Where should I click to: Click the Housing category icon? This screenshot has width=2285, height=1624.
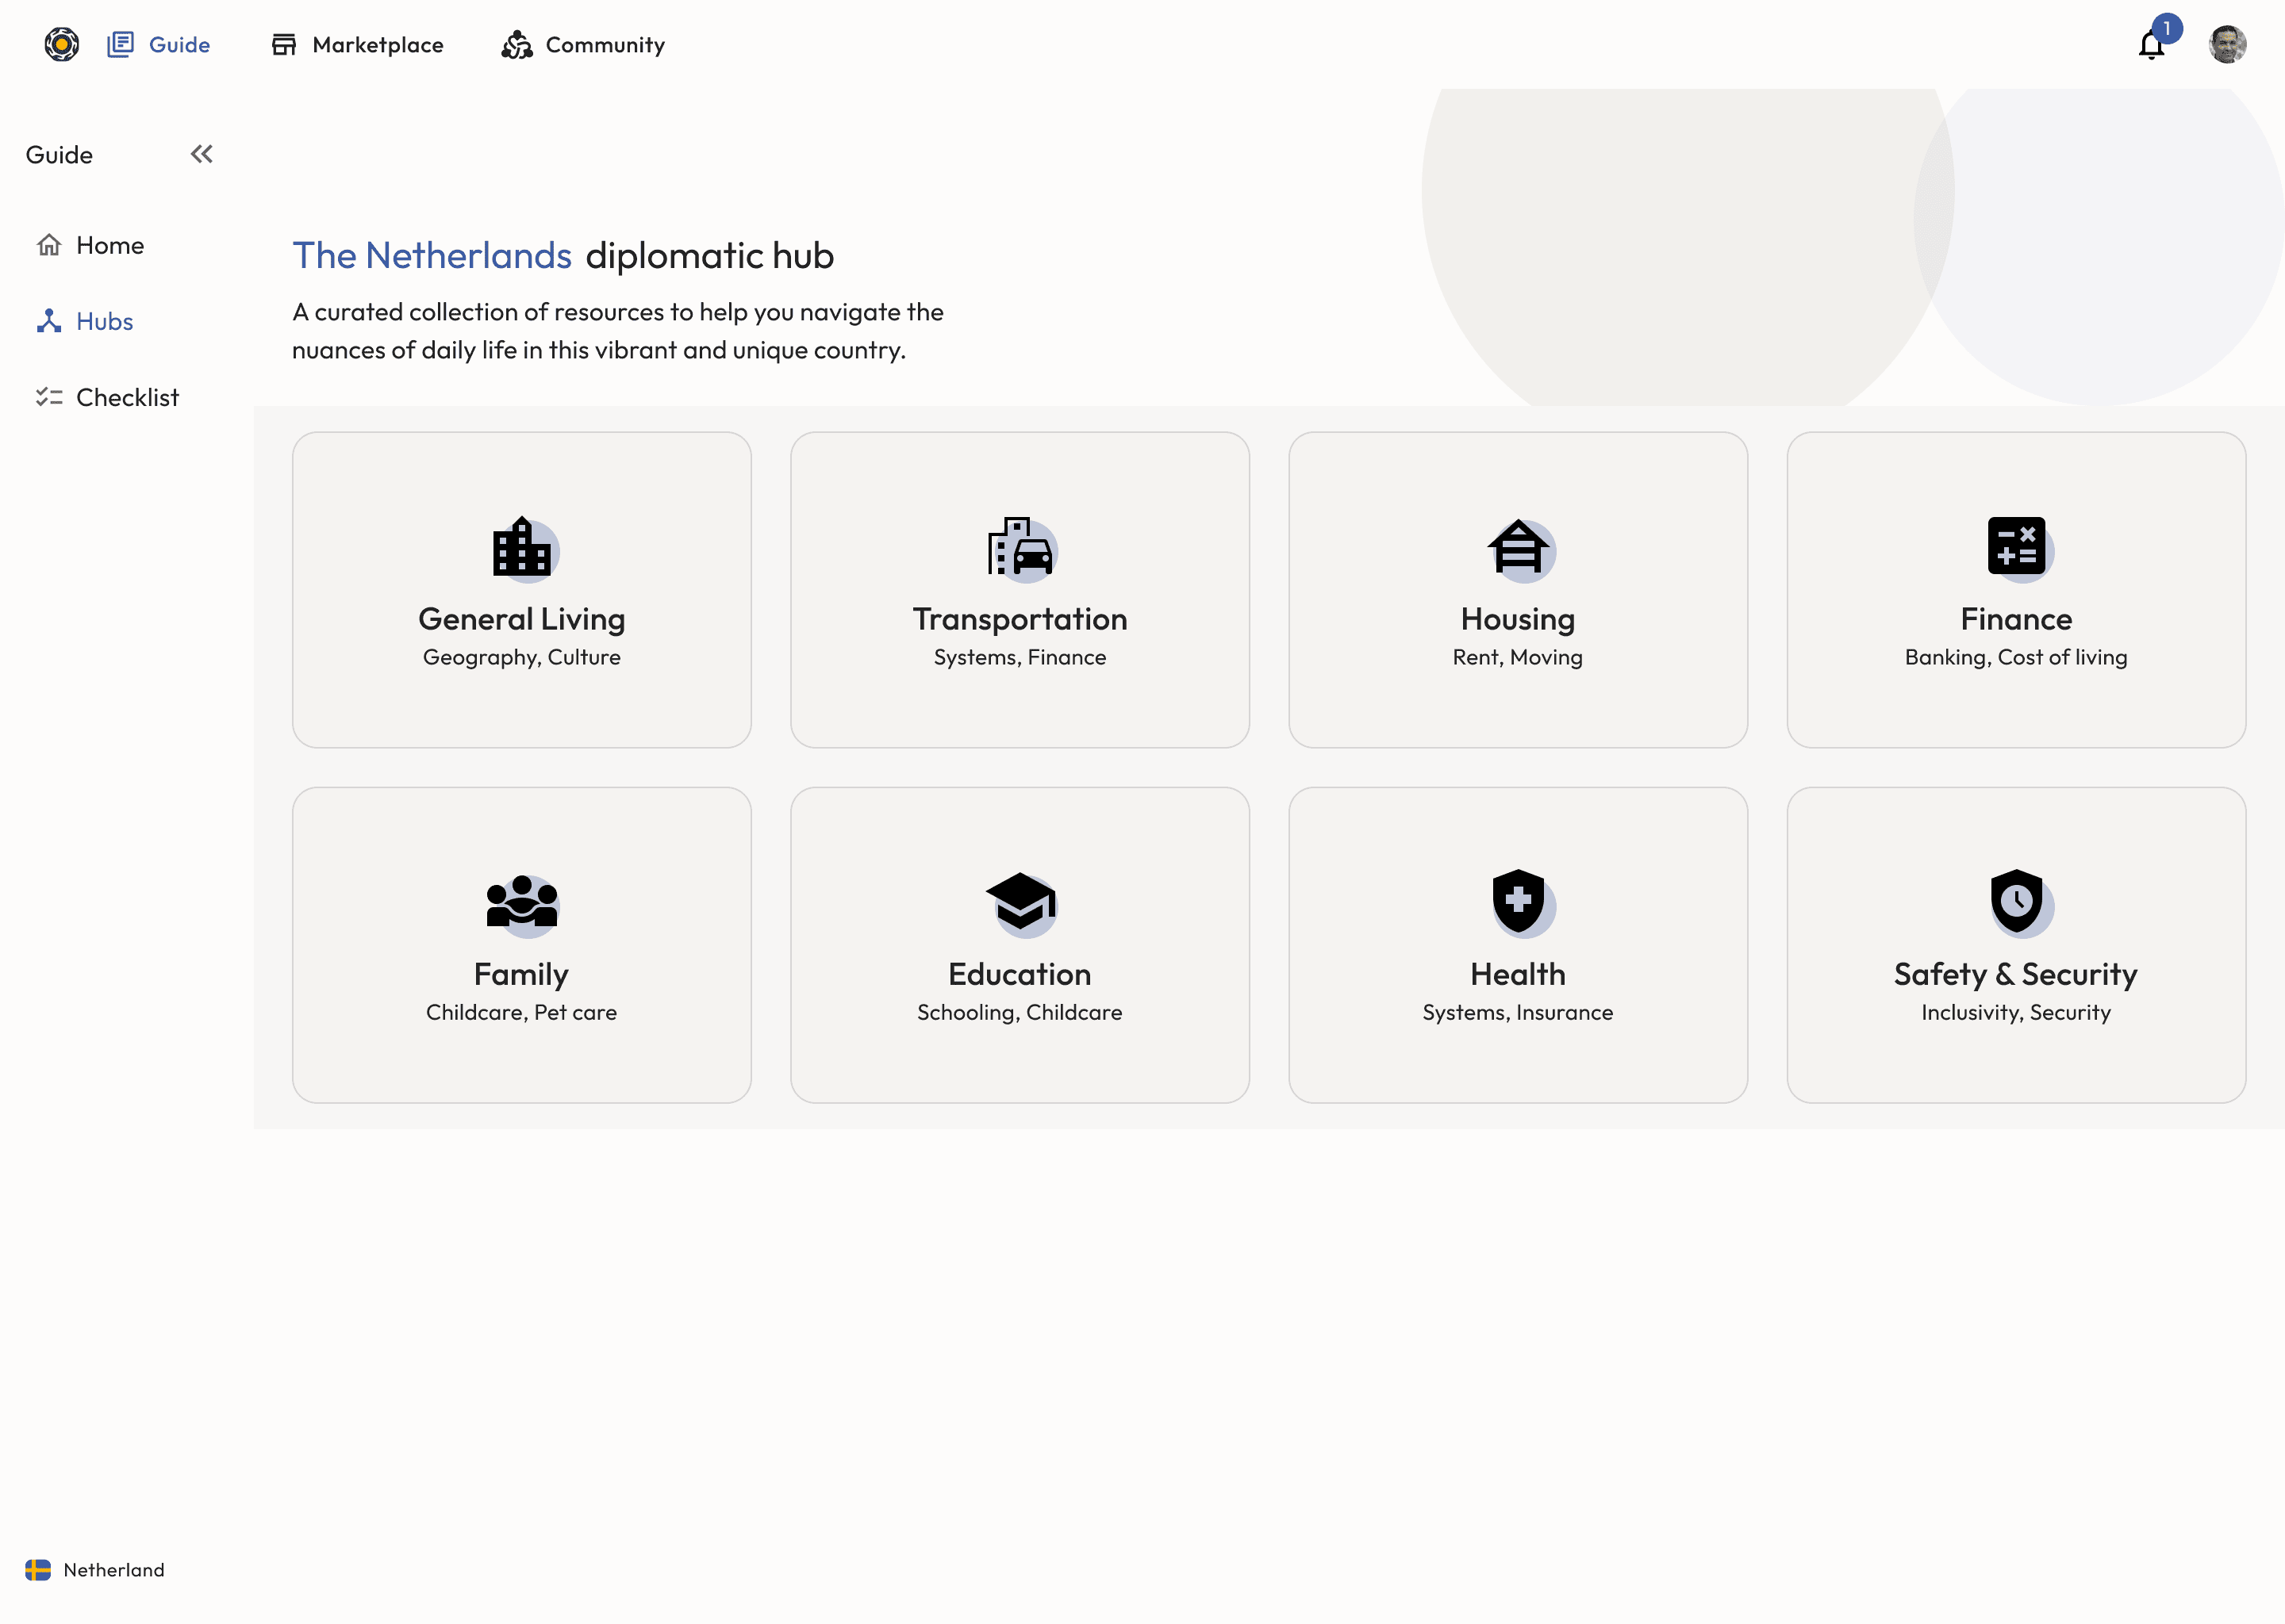click(x=1517, y=546)
